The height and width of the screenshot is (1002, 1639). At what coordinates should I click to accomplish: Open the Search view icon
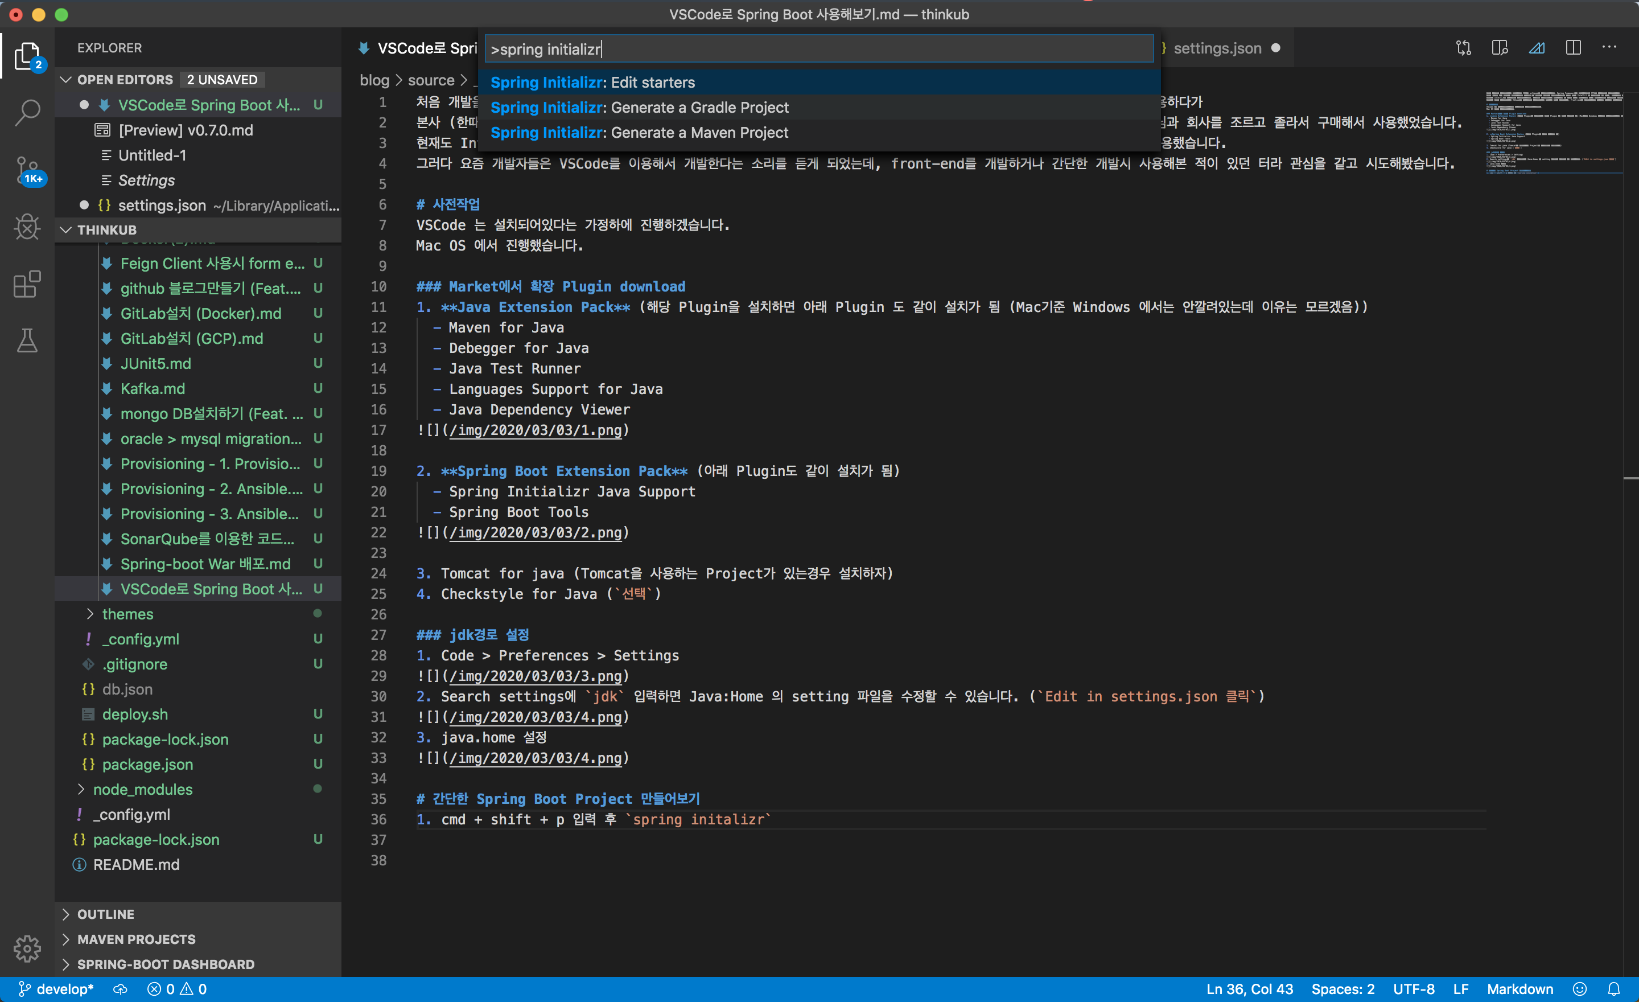coord(27,113)
